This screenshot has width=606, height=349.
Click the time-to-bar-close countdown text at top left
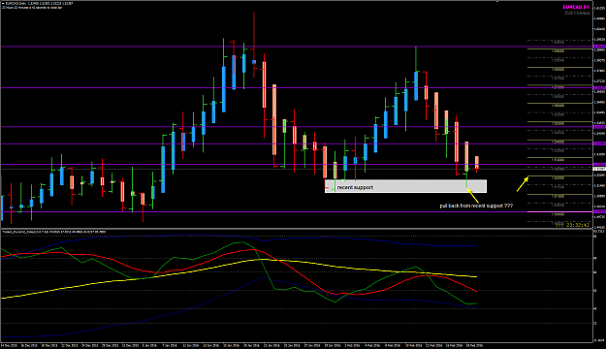click(x=32, y=8)
